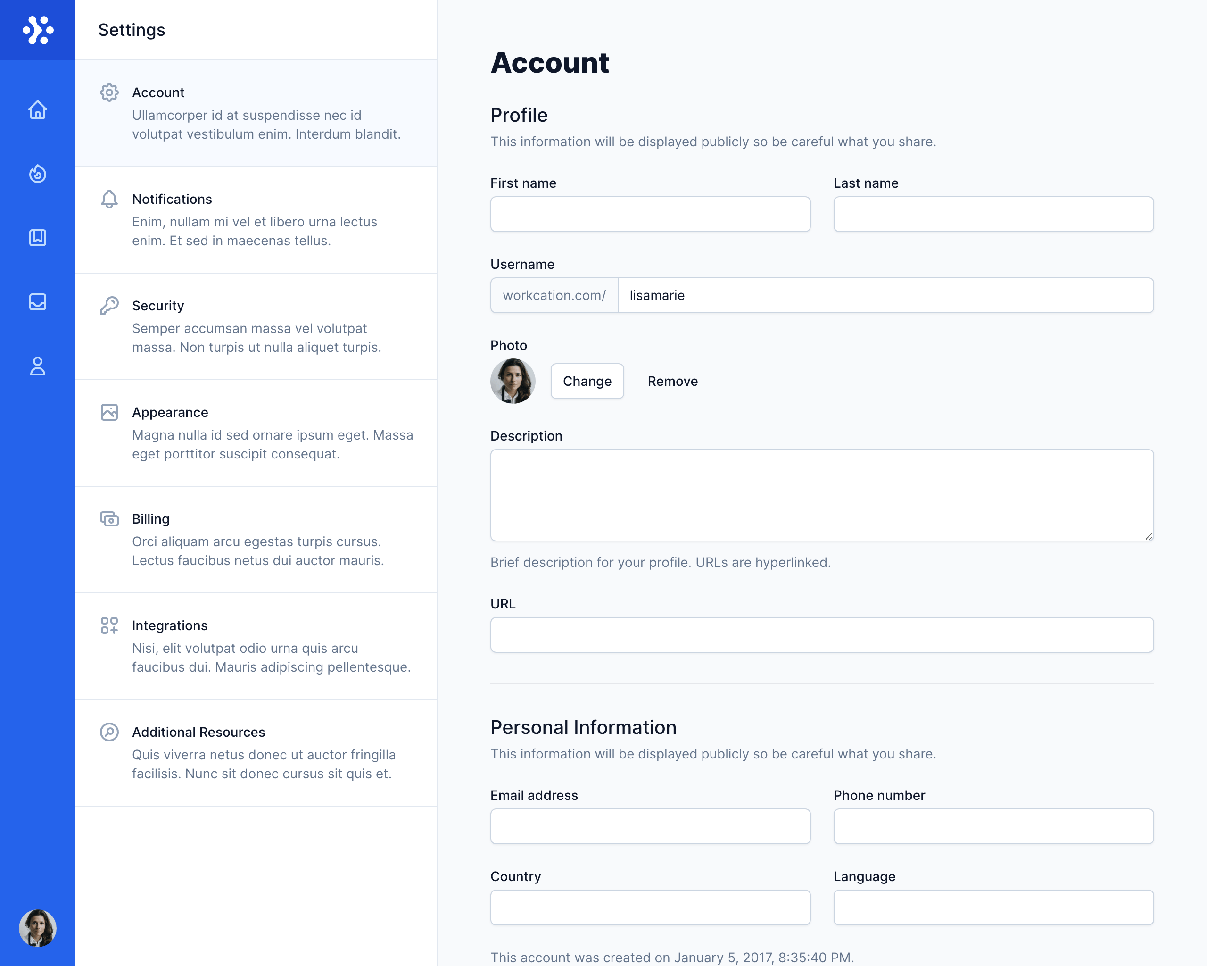Image resolution: width=1207 pixels, height=966 pixels.
Task: Click the First name input field
Action: point(650,214)
